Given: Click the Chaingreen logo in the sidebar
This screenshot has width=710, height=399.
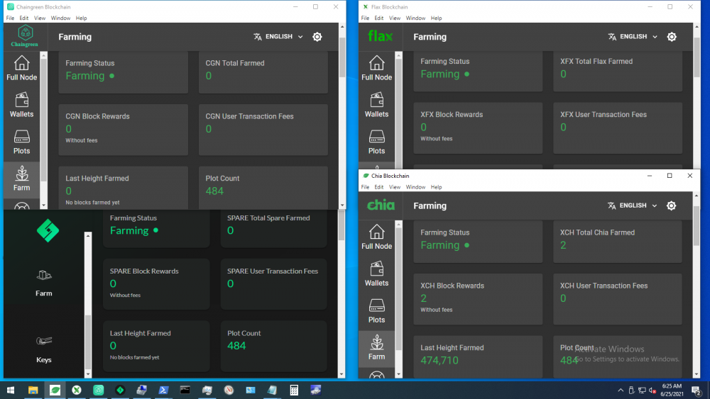Looking at the screenshot, I should click(24, 36).
